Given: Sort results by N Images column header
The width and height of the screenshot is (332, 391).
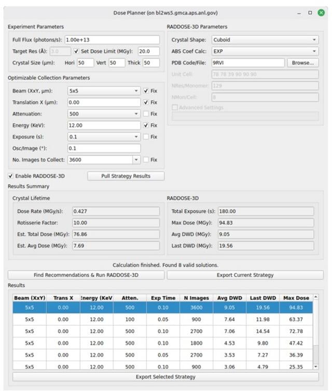Looking at the screenshot, I should (197, 298).
